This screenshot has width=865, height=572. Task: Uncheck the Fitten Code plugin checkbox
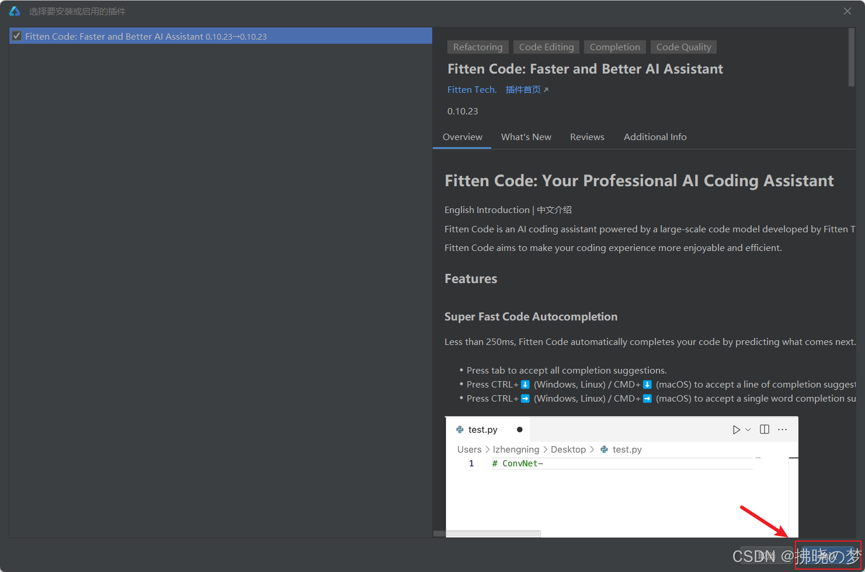(x=16, y=36)
